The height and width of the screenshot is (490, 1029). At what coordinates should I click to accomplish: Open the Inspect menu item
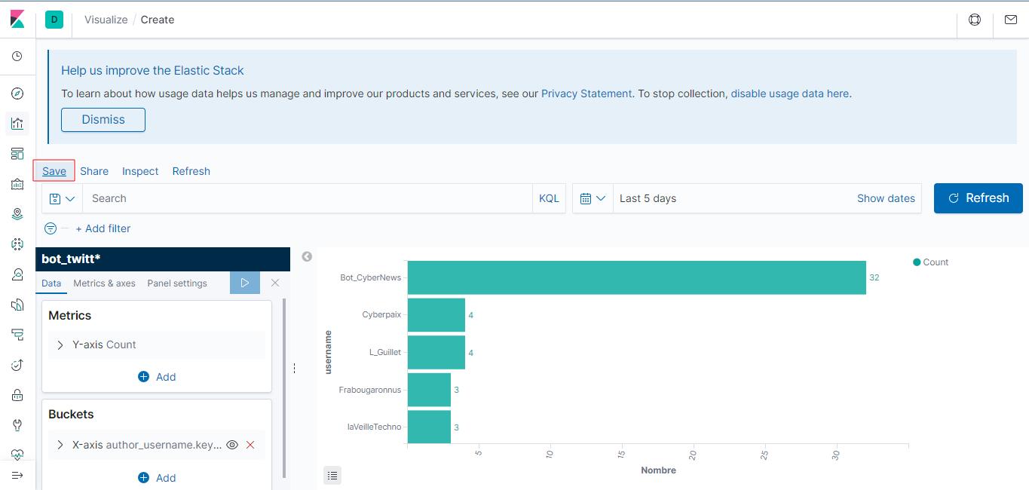140,171
